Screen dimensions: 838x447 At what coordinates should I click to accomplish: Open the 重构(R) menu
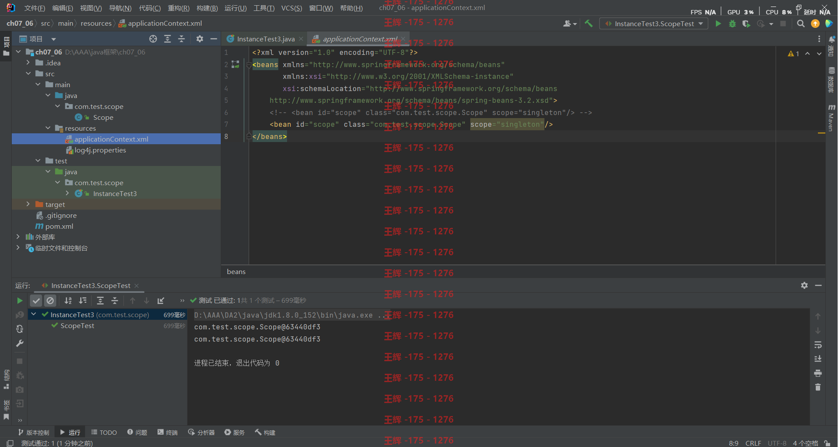click(x=179, y=8)
